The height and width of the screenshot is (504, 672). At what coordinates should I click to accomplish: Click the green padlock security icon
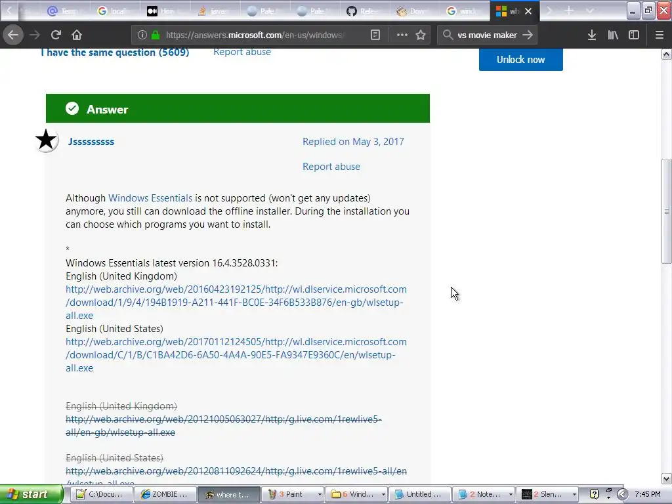pyautogui.click(x=156, y=35)
